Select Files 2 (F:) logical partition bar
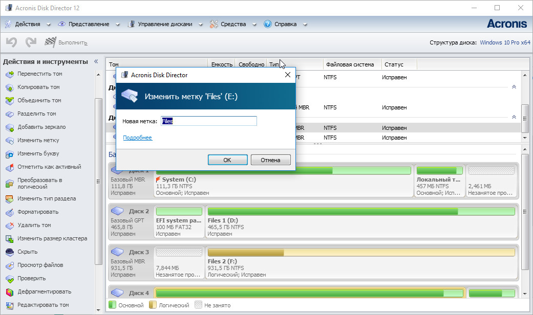The height and width of the screenshot is (315, 533). point(361,252)
